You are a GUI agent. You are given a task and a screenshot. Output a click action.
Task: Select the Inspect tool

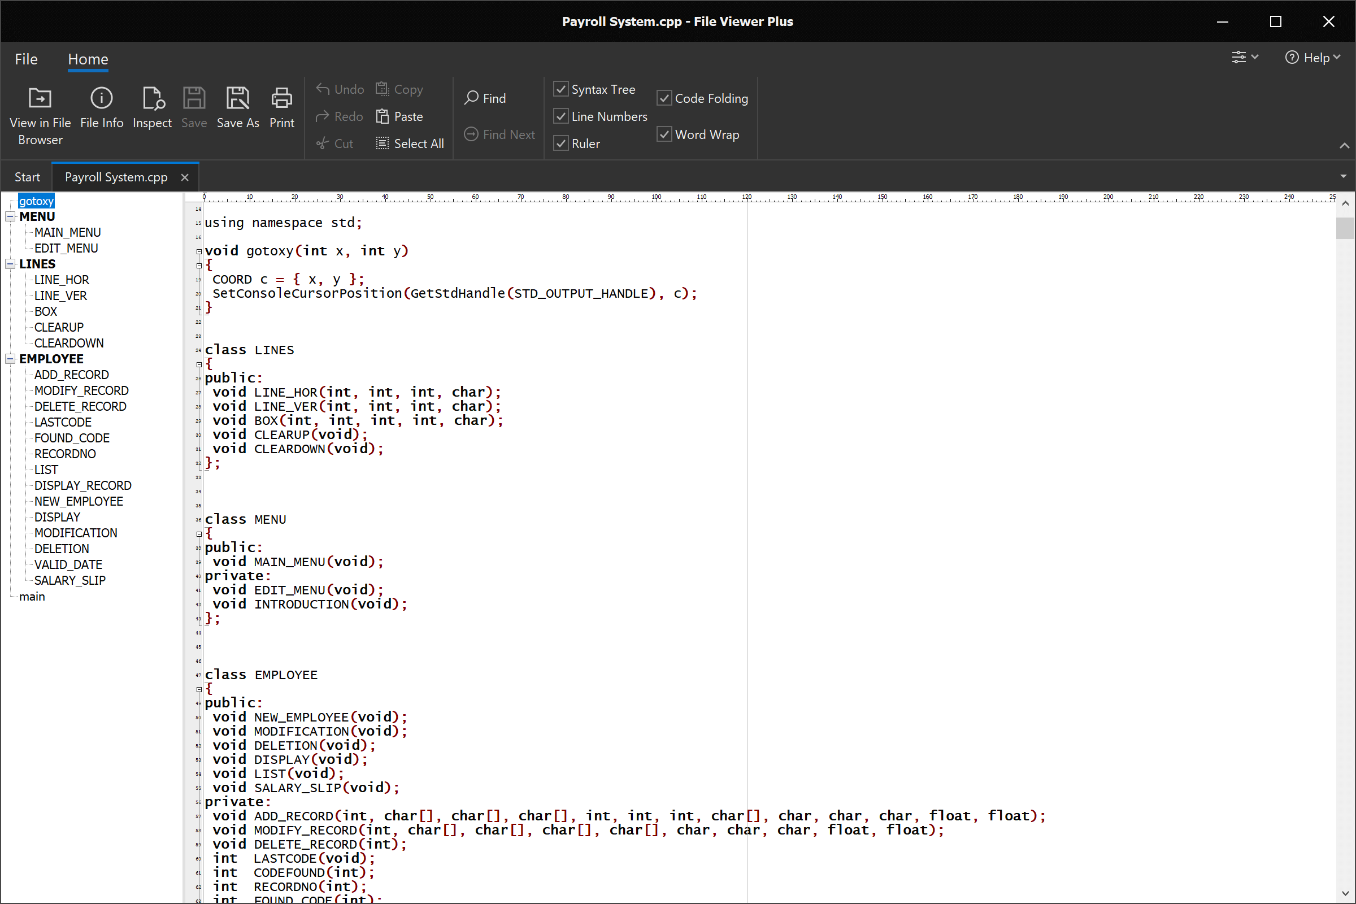(x=151, y=107)
